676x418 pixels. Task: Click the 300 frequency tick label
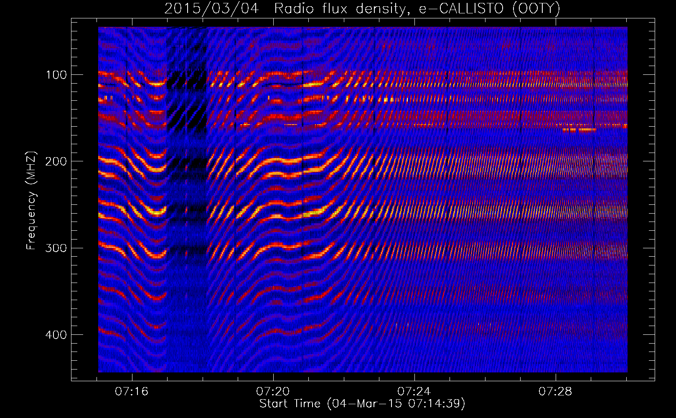56,248
